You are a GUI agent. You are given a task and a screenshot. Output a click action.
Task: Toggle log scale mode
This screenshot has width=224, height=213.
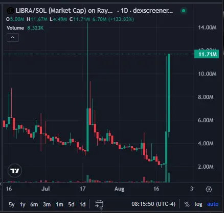click(x=198, y=204)
